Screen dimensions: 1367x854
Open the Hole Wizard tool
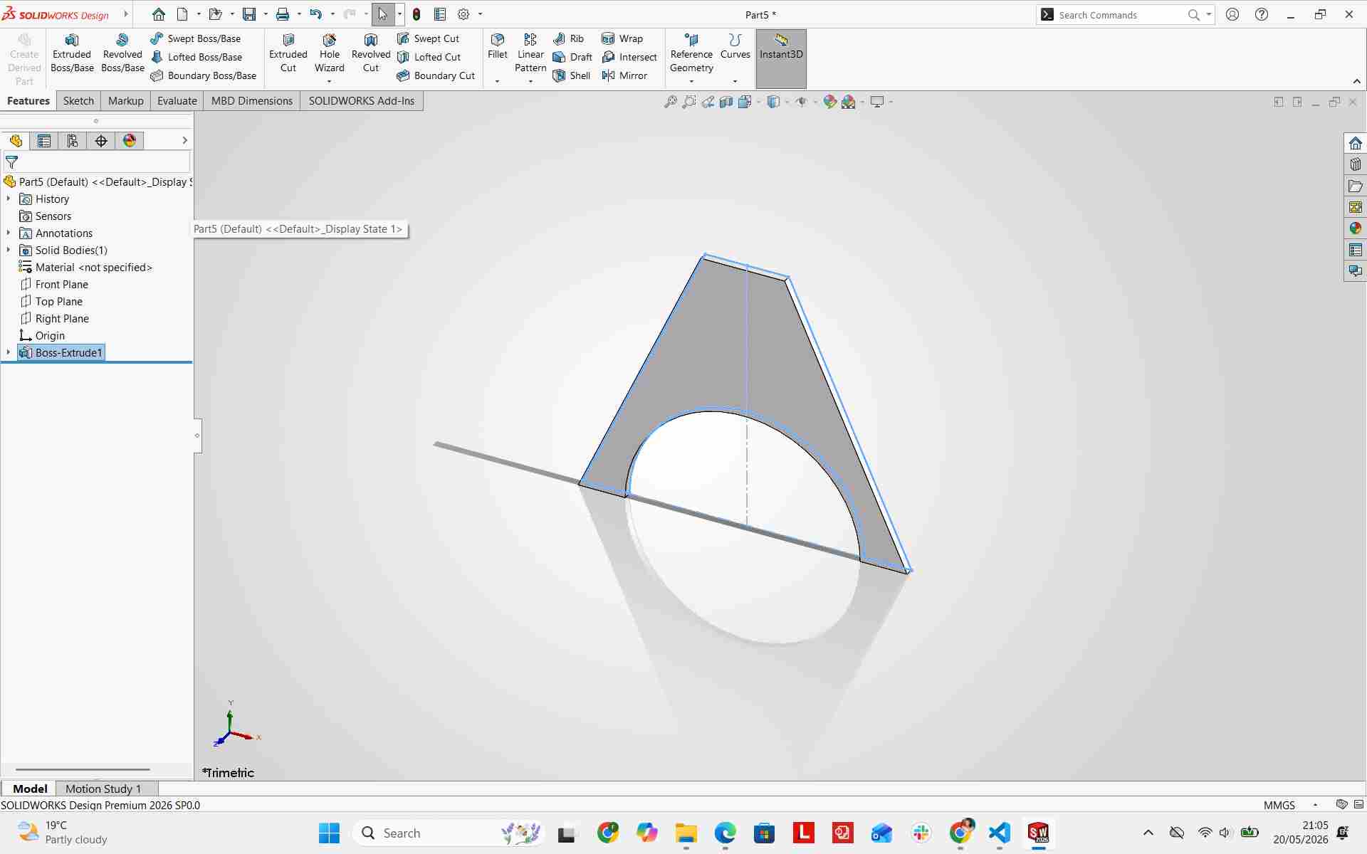(x=329, y=53)
